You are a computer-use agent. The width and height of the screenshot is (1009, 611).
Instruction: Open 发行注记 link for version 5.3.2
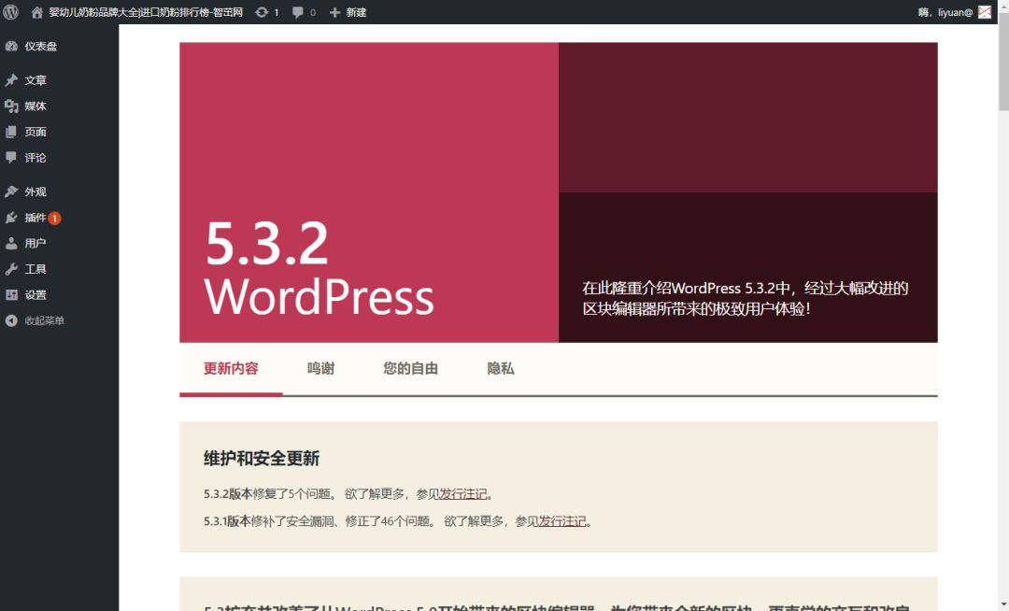click(x=463, y=494)
